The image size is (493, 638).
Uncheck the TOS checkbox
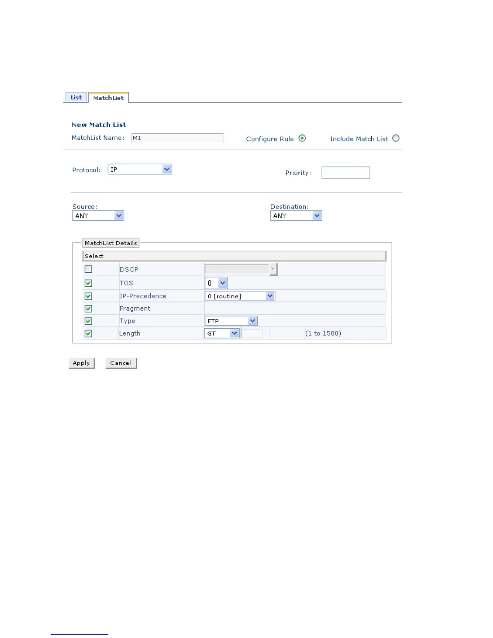coord(89,283)
